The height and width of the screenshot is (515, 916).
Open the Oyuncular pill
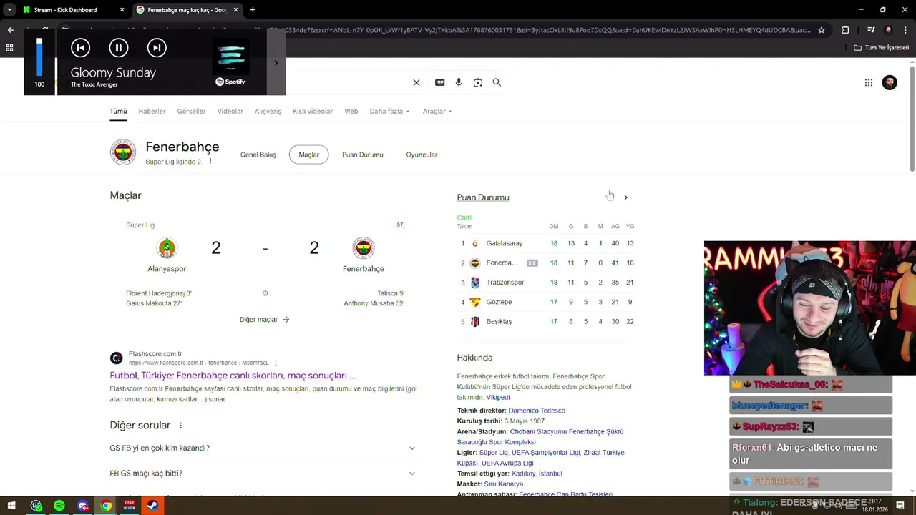422,154
